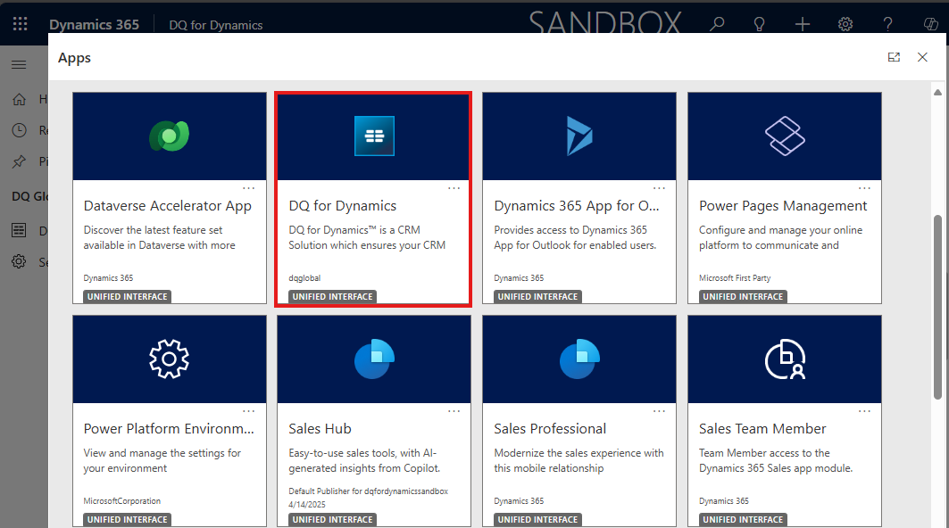This screenshot has height=528, width=949.
Task: Open more options for Sales Hub
Action: (454, 411)
